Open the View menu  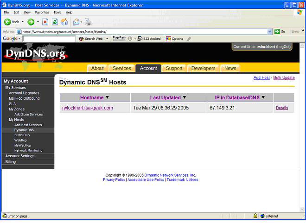[x=27, y=13]
